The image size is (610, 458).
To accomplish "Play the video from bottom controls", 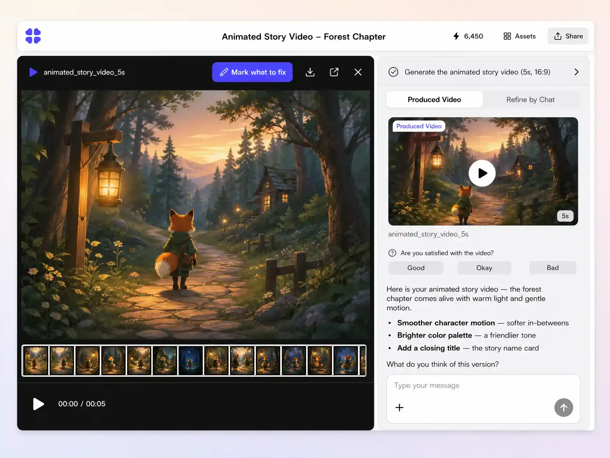I will click(38, 404).
